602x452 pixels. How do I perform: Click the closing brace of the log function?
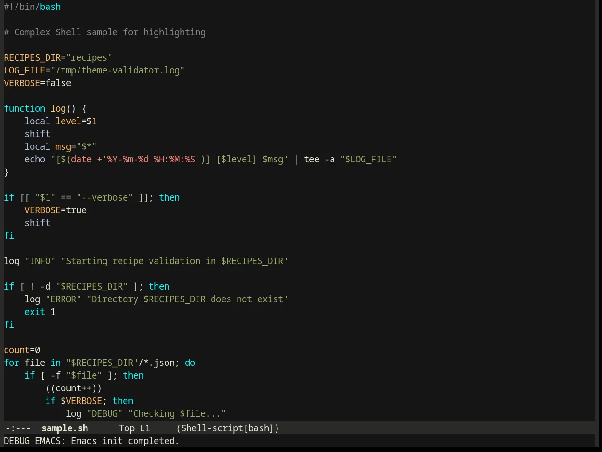pos(6,172)
